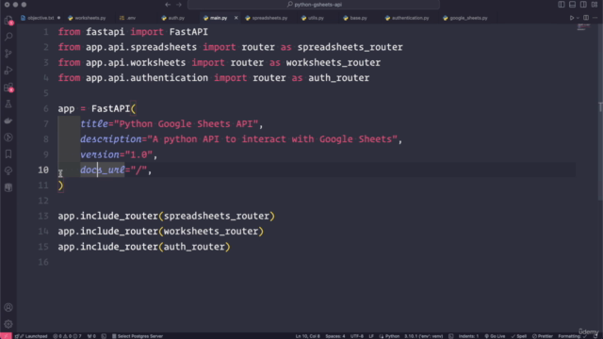Click the python-gsheets-api command center search
The image size is (603, 339).
(x=314, y=5)
